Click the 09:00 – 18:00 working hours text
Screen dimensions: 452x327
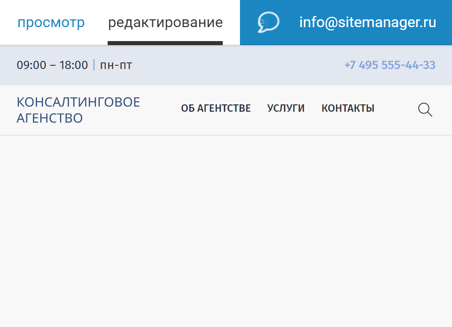point(52,65)
